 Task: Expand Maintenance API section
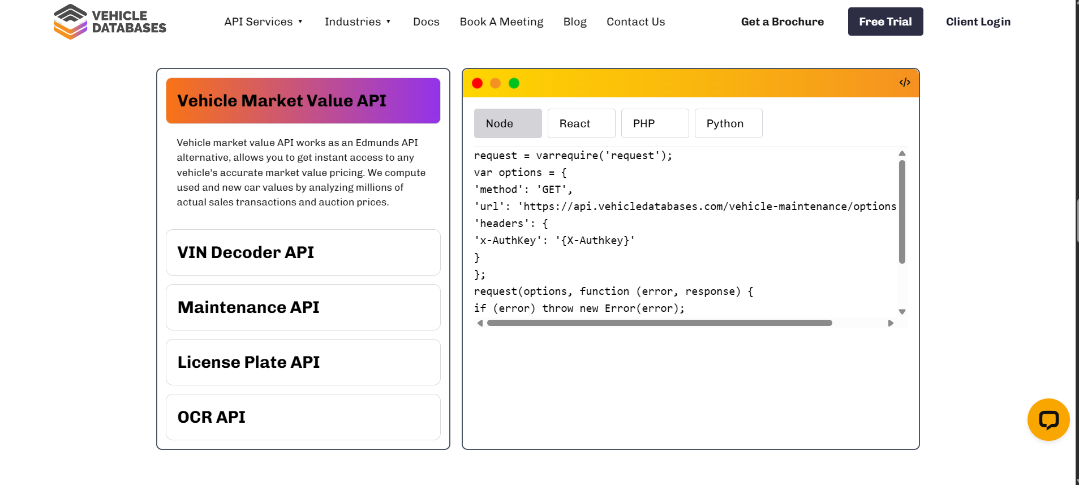point(303,307)
